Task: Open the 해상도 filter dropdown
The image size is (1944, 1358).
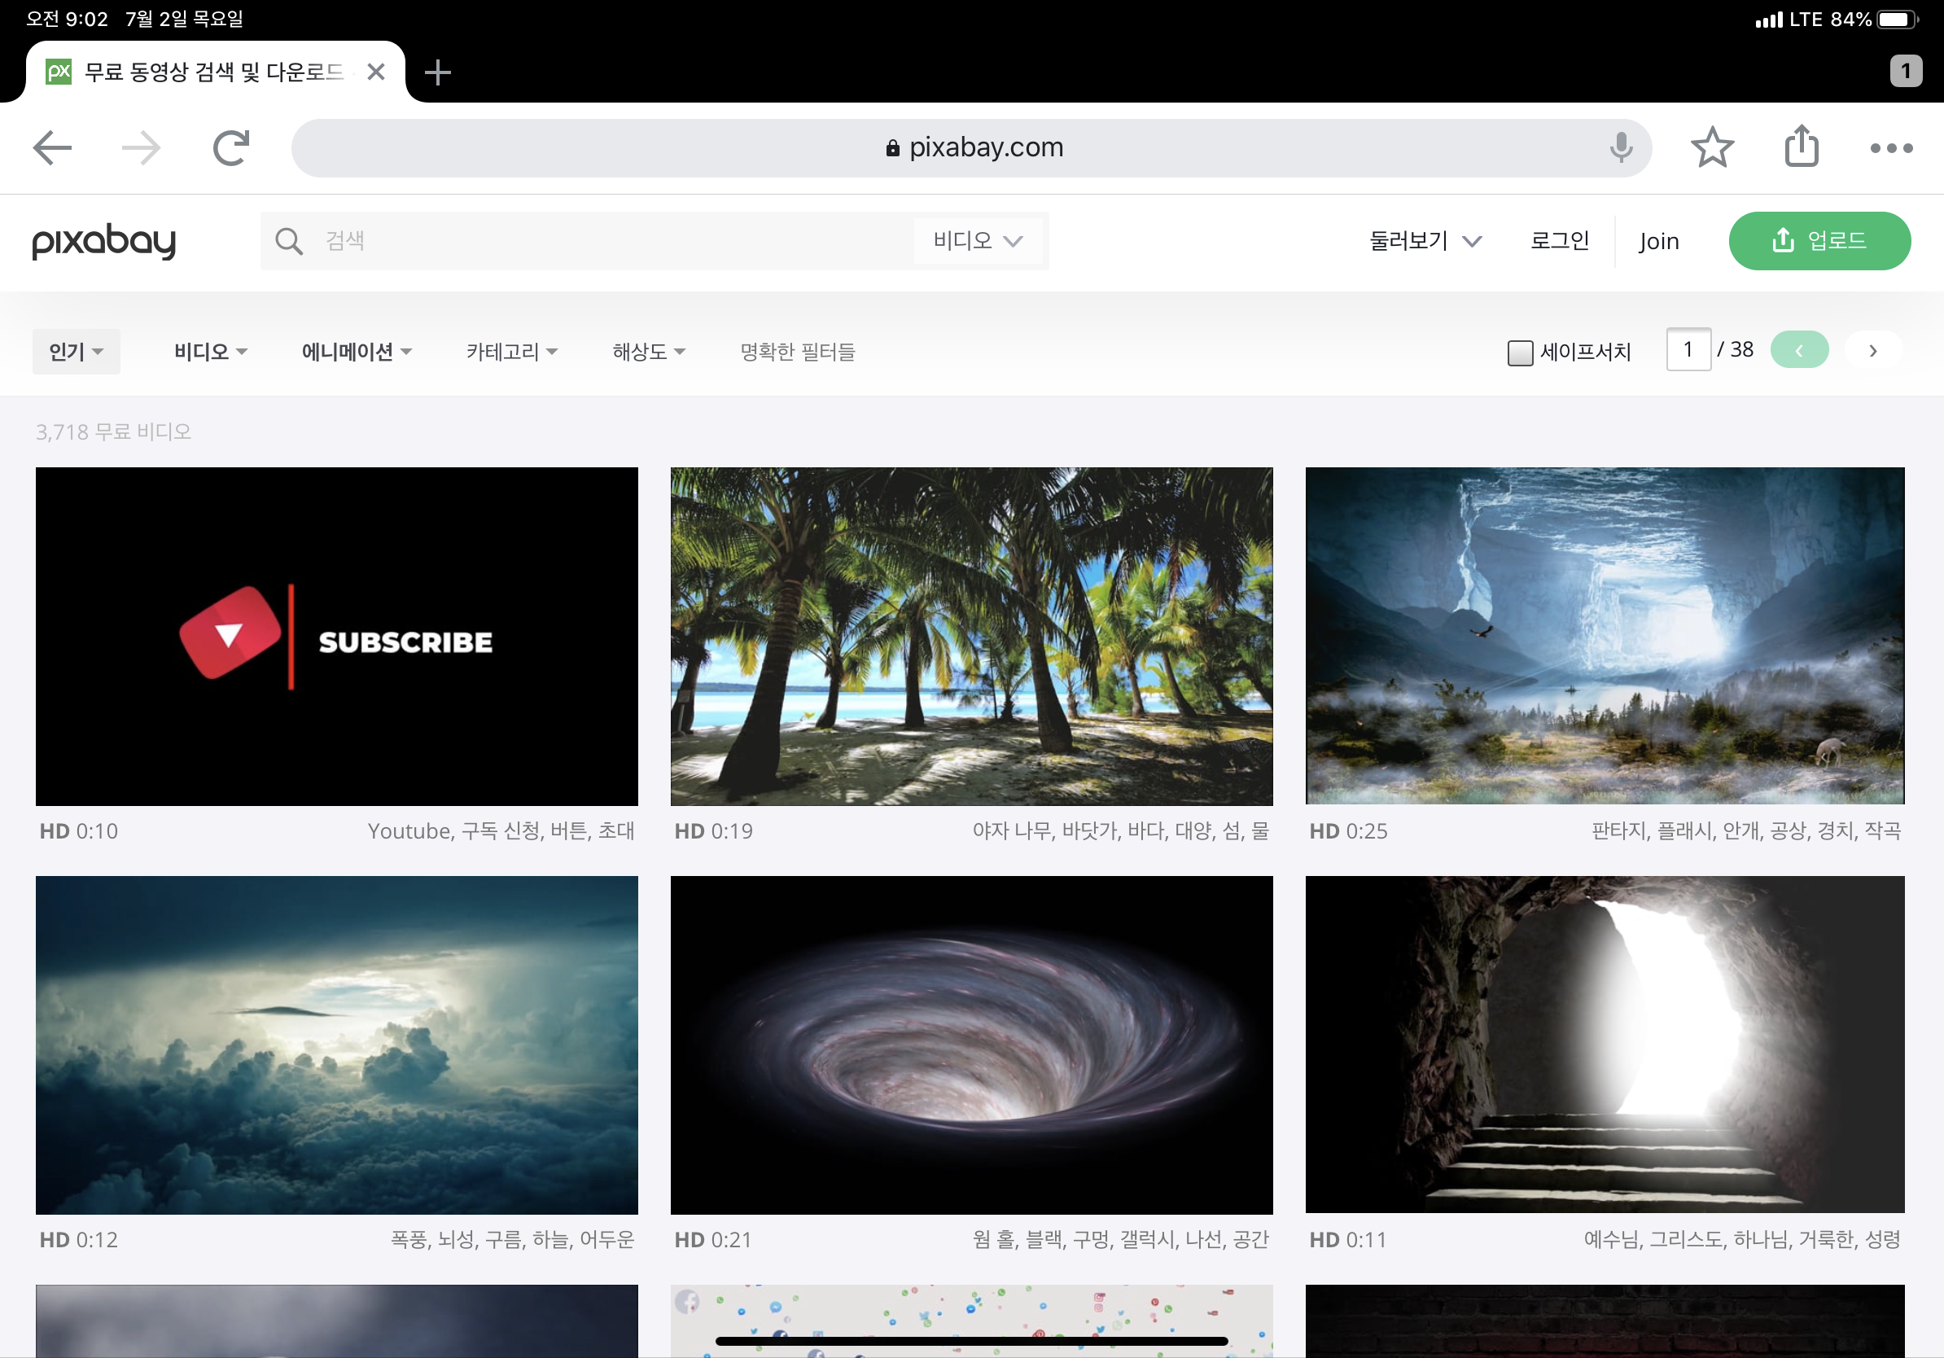Action: pyautogui.click(x=649, y=352)
